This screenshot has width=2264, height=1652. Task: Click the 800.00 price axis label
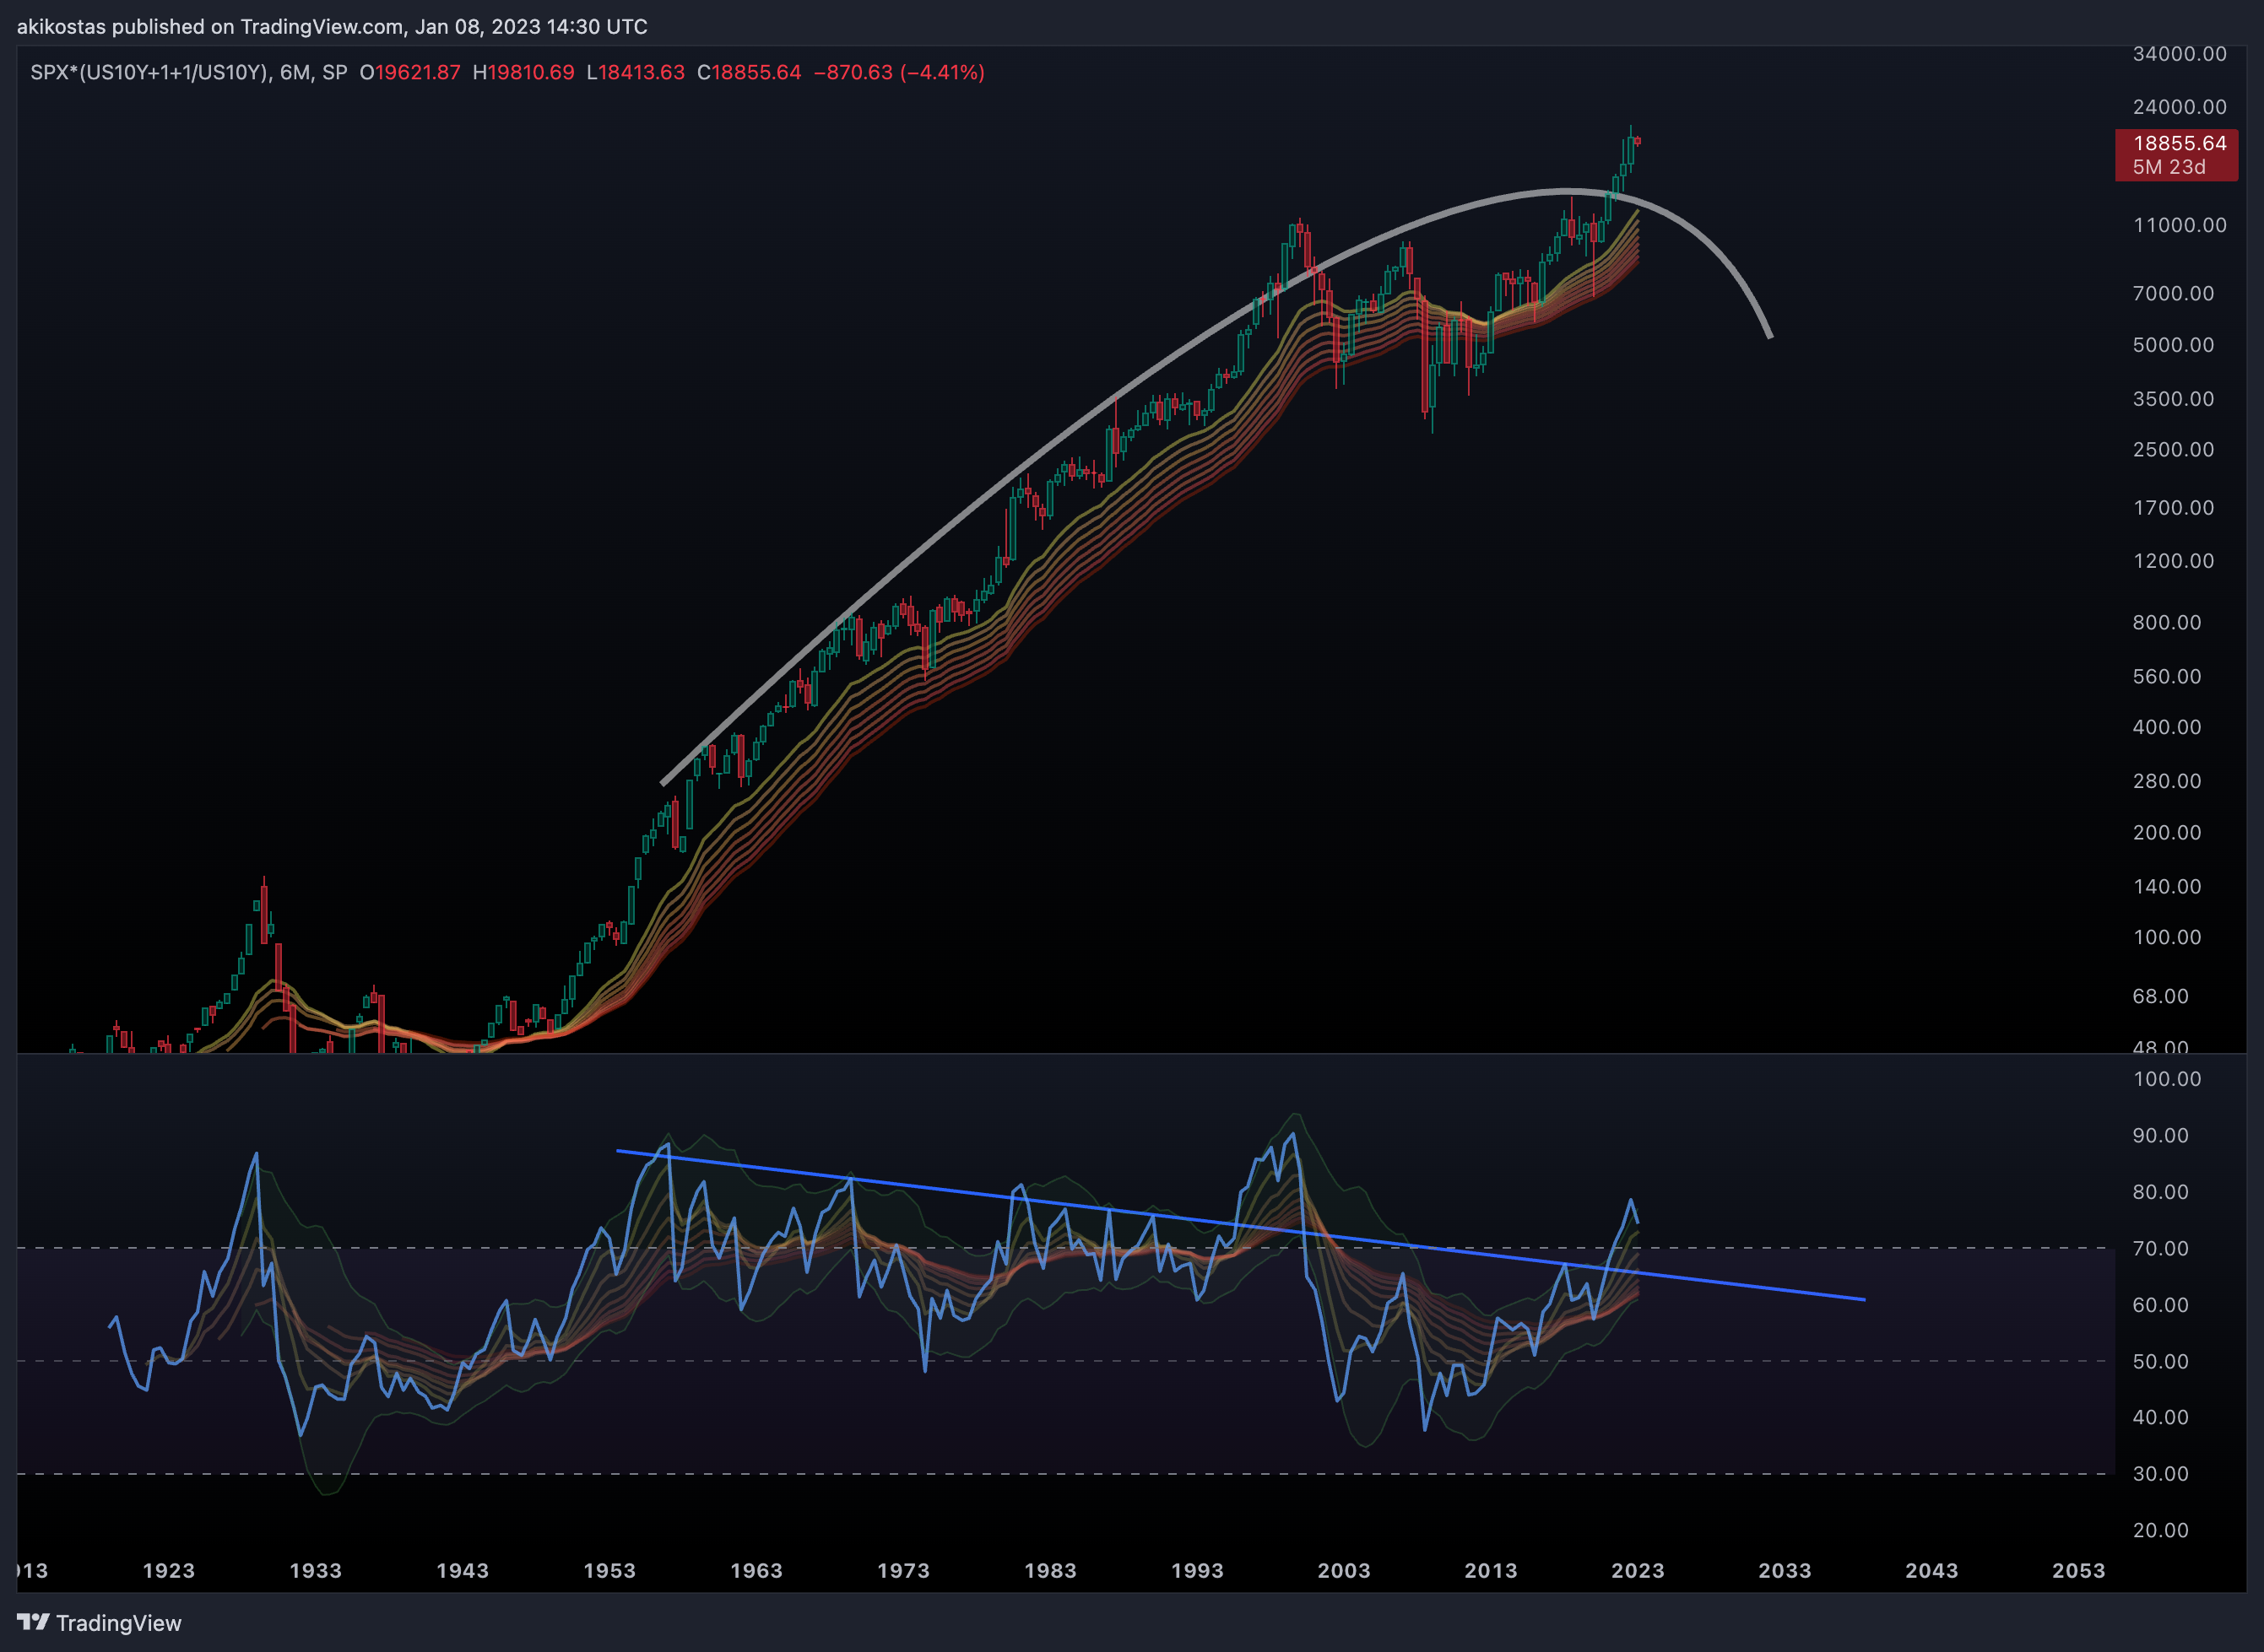(x=2167, y=623)
